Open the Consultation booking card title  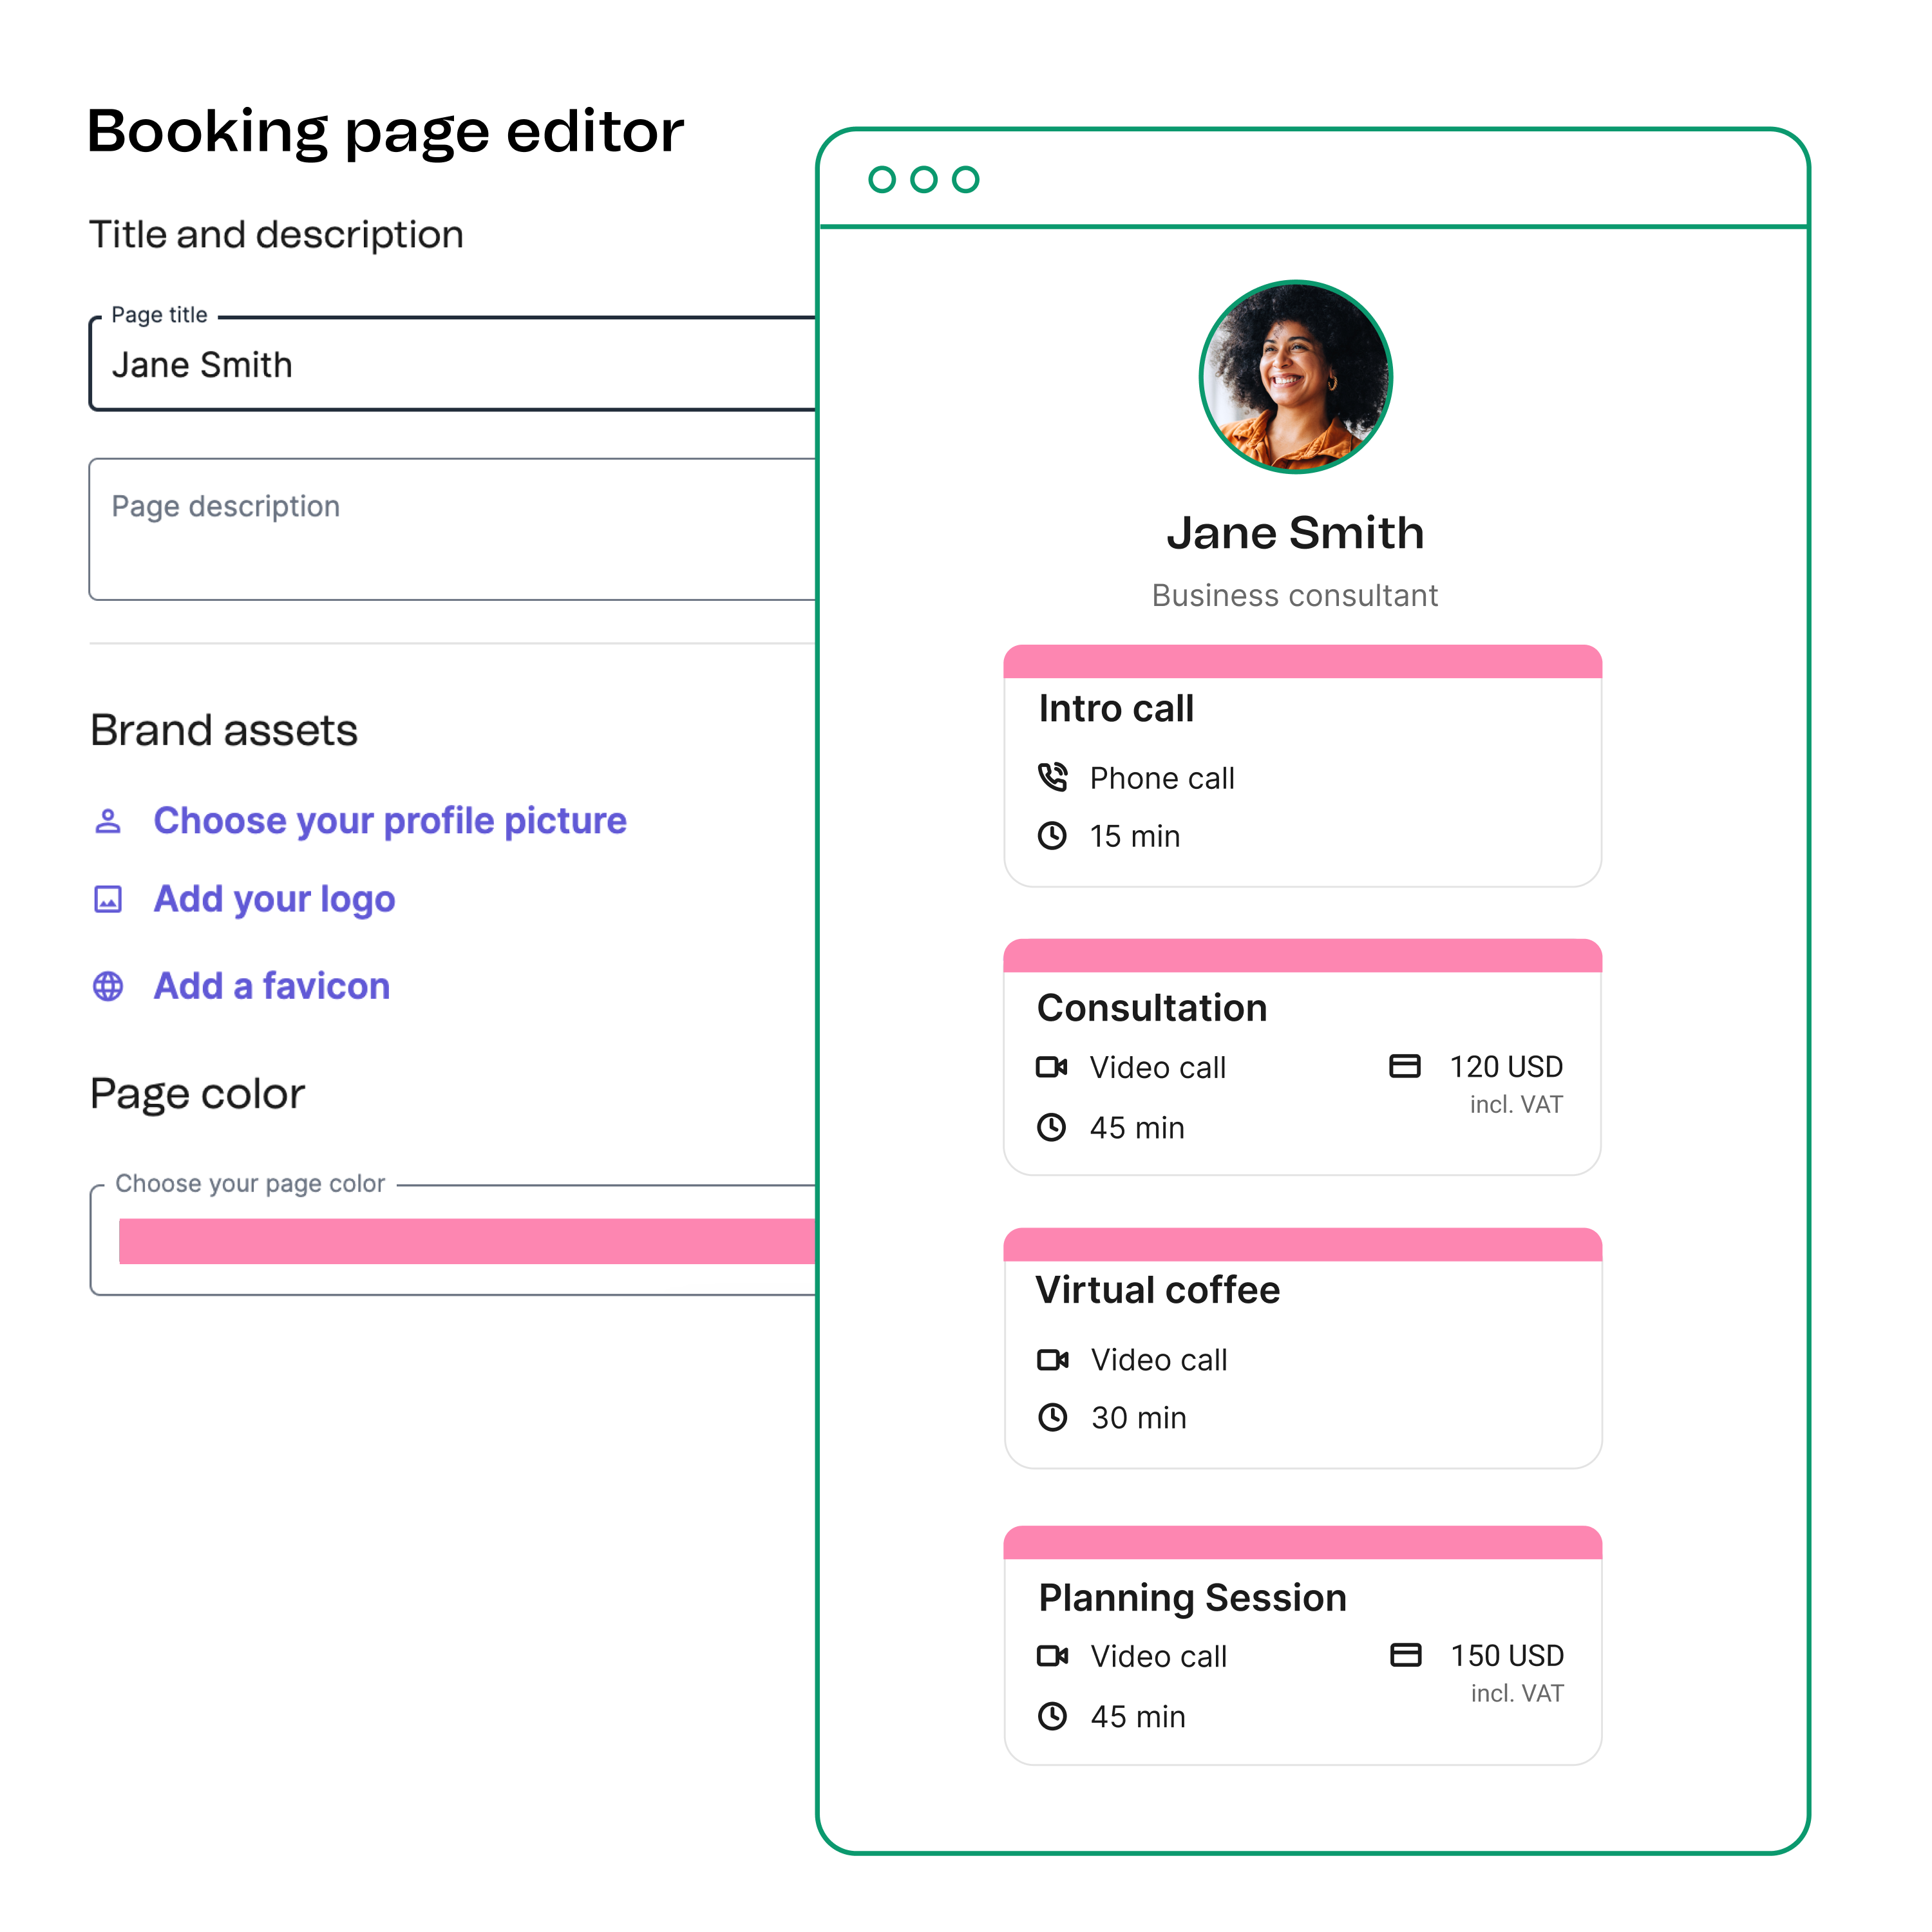coord(1152,1008)
